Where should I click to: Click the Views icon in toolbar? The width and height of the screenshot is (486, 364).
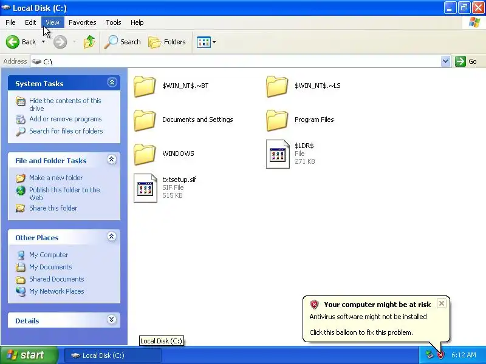(x=204, y=42)
